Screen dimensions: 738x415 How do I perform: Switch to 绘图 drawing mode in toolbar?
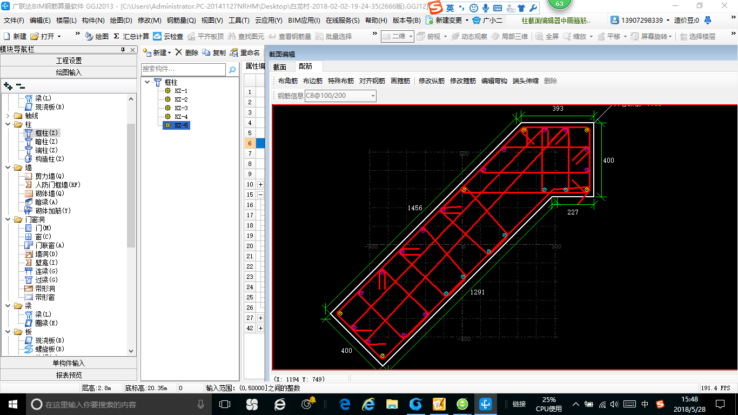(x=97, y=36)
